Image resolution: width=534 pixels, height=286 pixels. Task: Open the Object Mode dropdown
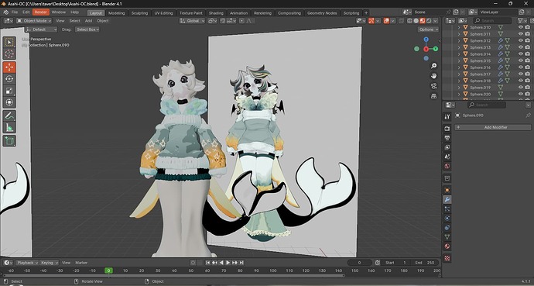pyautogui.click(x=34, y=21)
